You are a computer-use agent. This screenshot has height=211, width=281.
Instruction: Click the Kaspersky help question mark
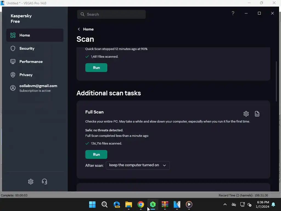pyautogui.click(x=233, y=13)
